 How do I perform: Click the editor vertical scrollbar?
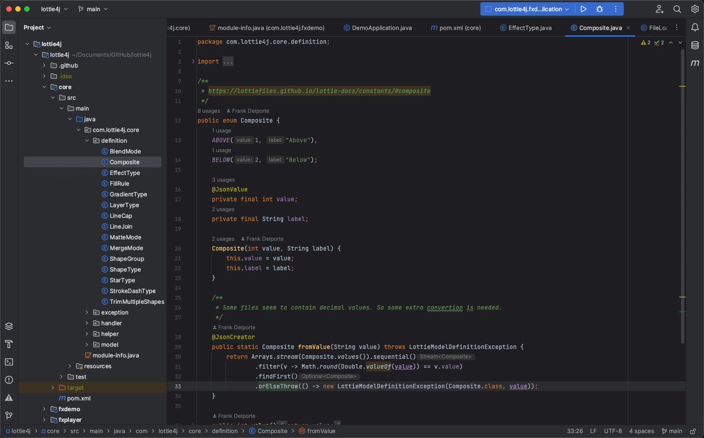[682, 196]
